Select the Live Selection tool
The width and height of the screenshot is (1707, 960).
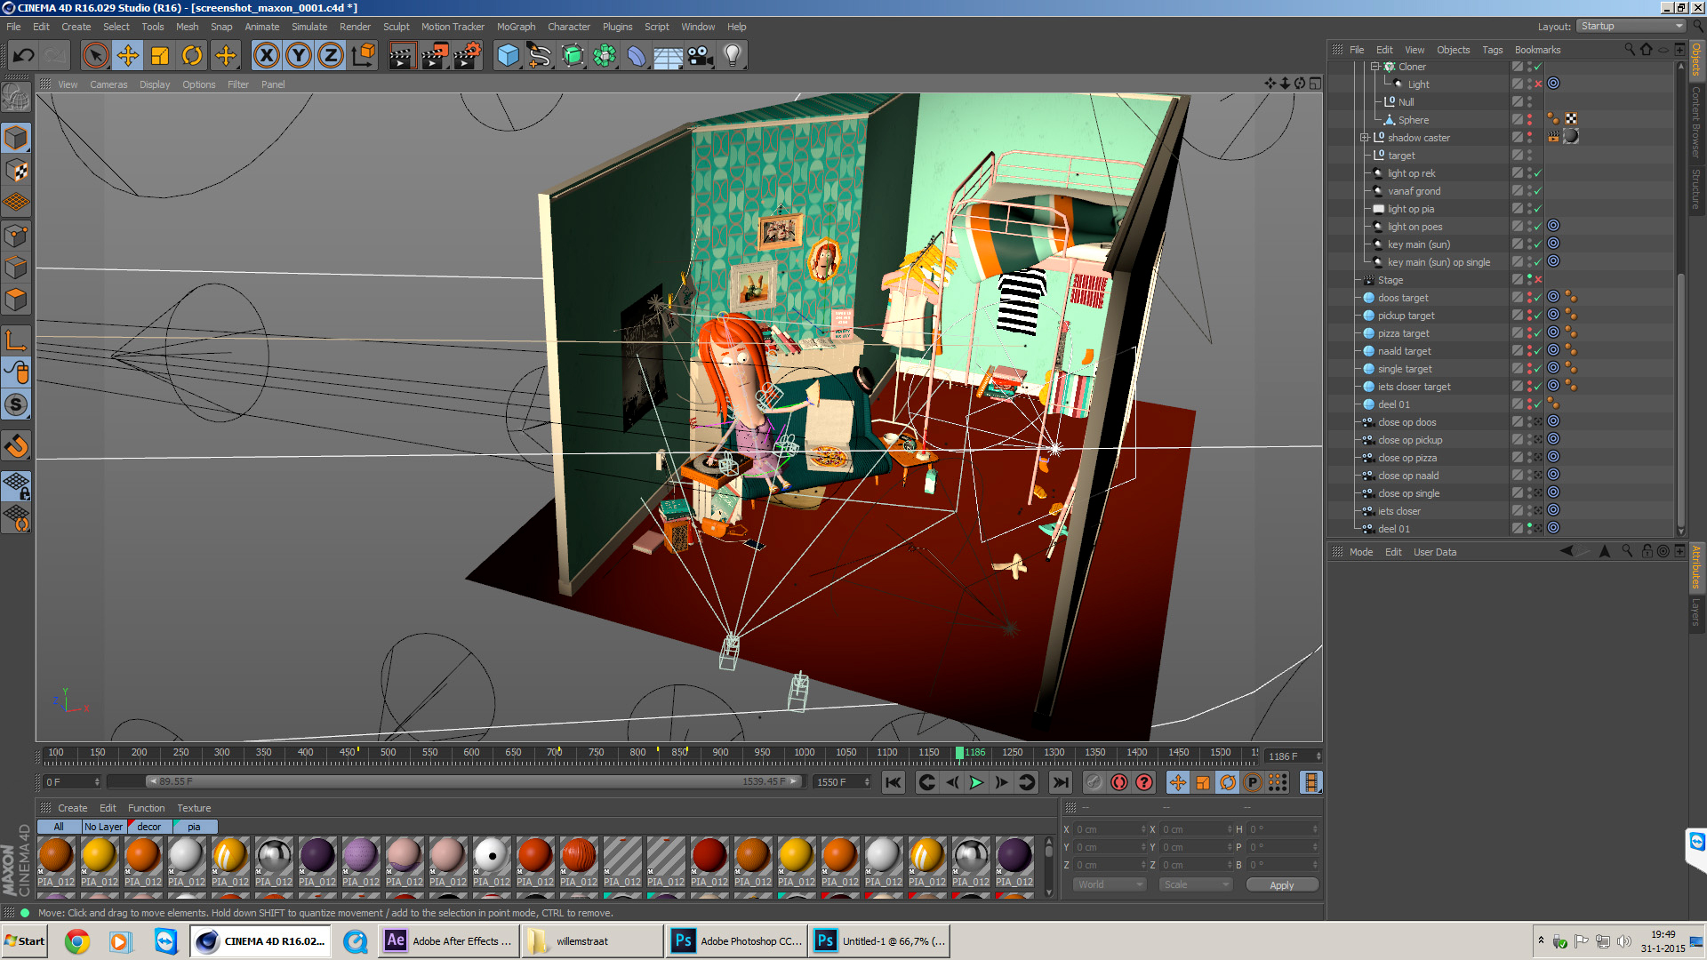95,56
